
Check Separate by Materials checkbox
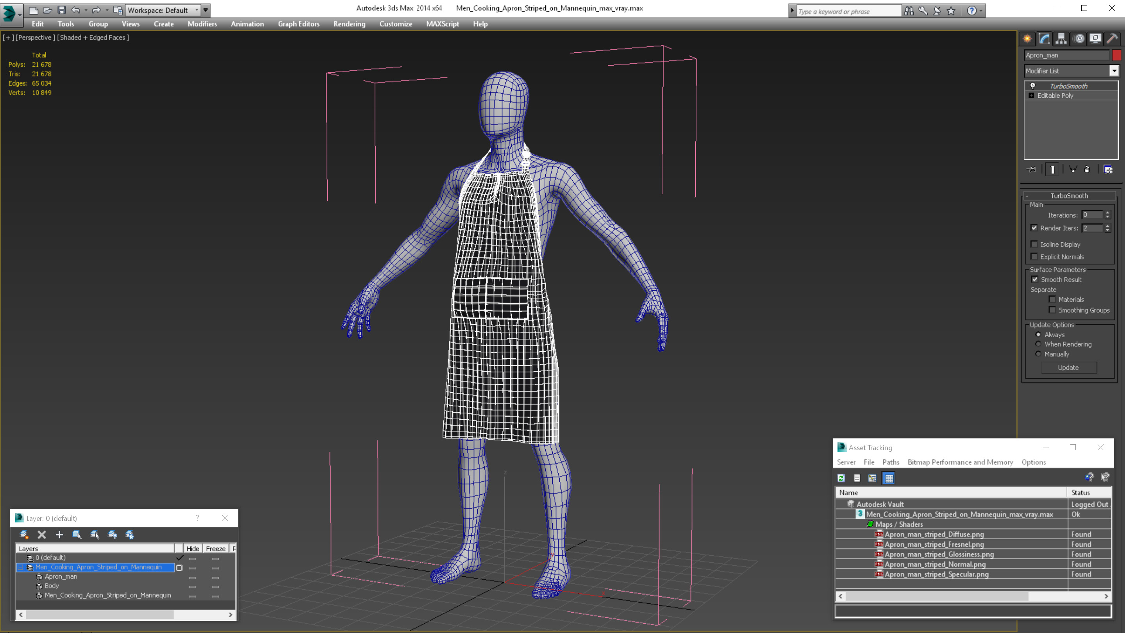(x=1052, y=299)
